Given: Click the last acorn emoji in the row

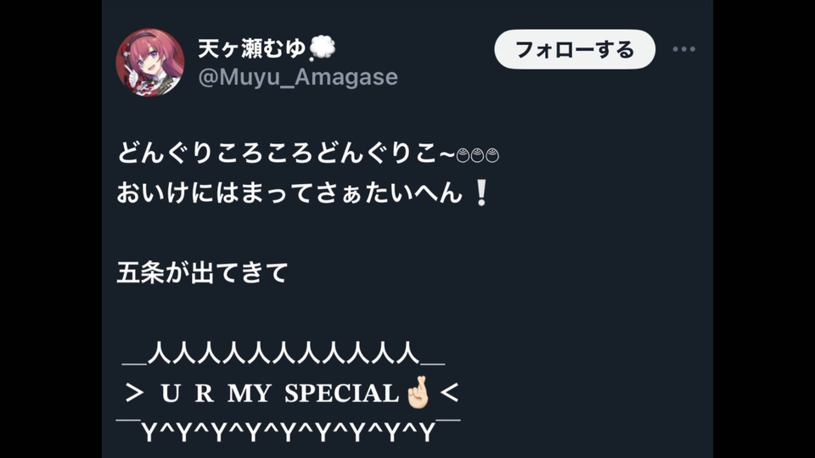Looking at the screenshot, I should (x=492, y=155).
